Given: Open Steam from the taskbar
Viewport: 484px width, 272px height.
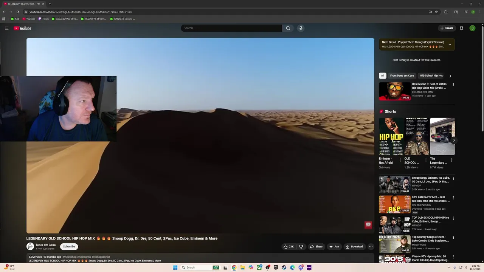Looking at the screenshot, I should click(284, 267).
